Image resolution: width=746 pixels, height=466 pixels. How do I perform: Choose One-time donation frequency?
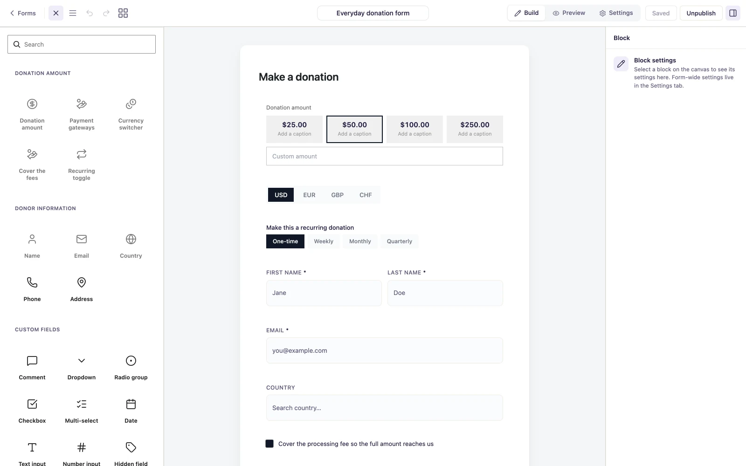pyautogui.click(x=285, y=241)
